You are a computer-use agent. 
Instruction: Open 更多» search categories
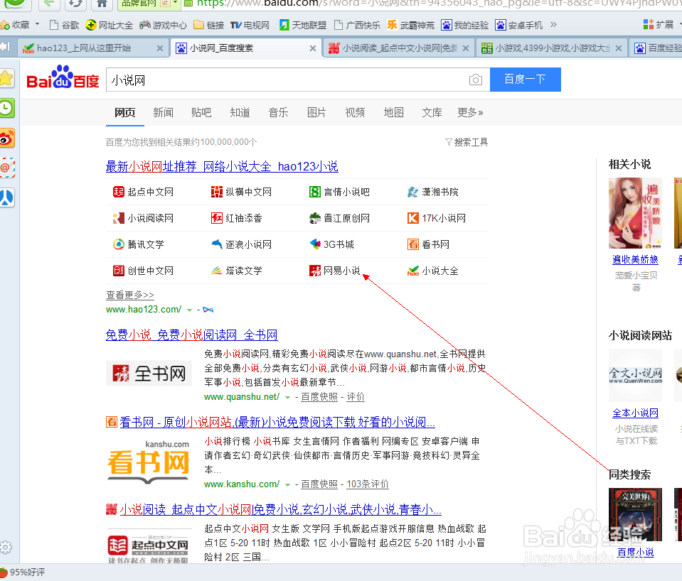coord(470,112)
